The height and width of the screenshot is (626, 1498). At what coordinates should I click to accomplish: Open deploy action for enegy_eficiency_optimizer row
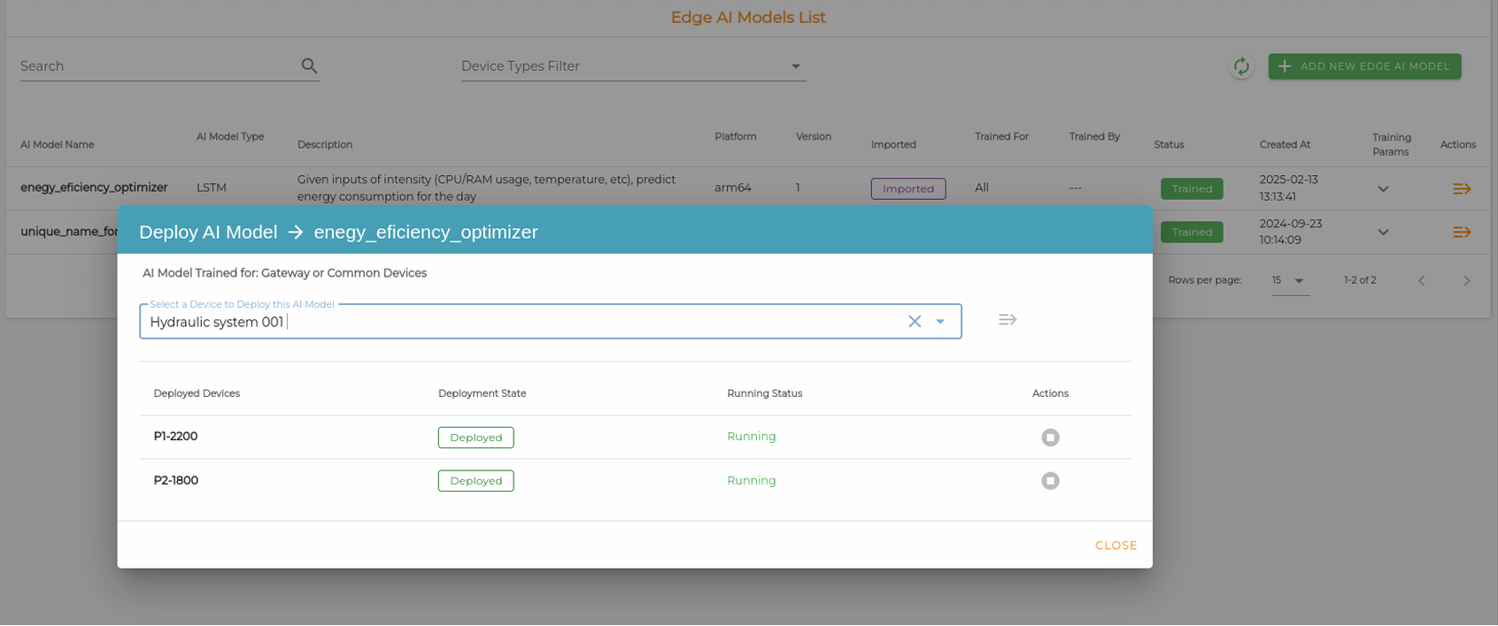tap(1462, 188)
